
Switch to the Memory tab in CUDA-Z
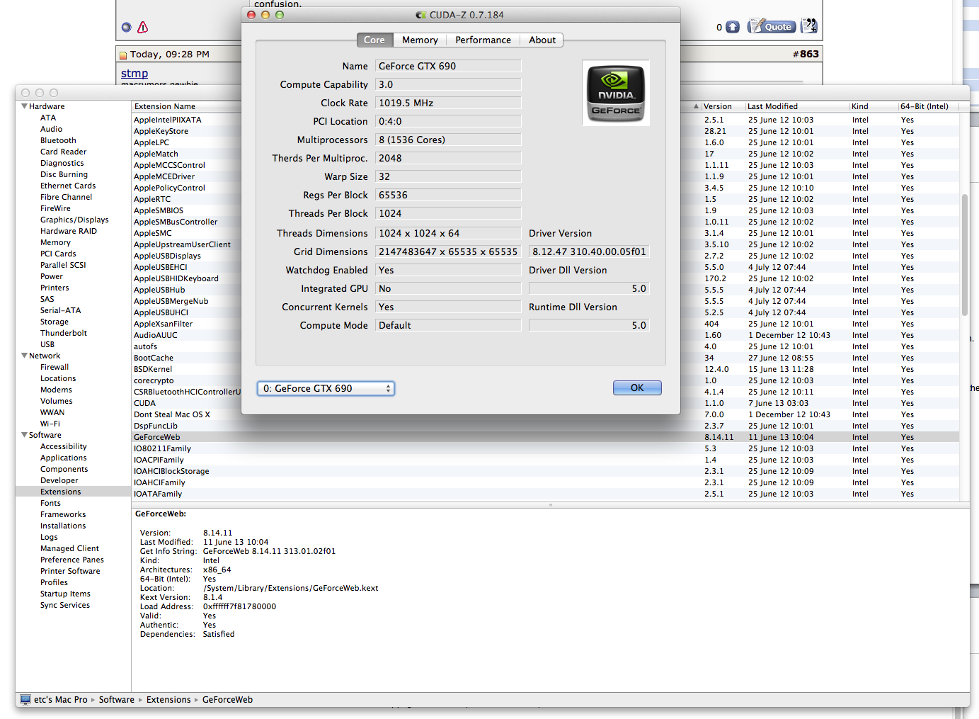pos(420,40)
